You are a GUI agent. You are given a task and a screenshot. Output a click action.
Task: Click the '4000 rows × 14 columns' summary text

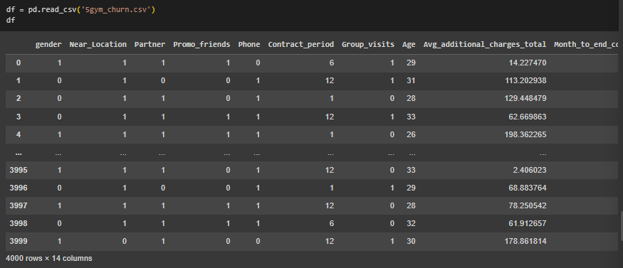click(x=49, y=259)
